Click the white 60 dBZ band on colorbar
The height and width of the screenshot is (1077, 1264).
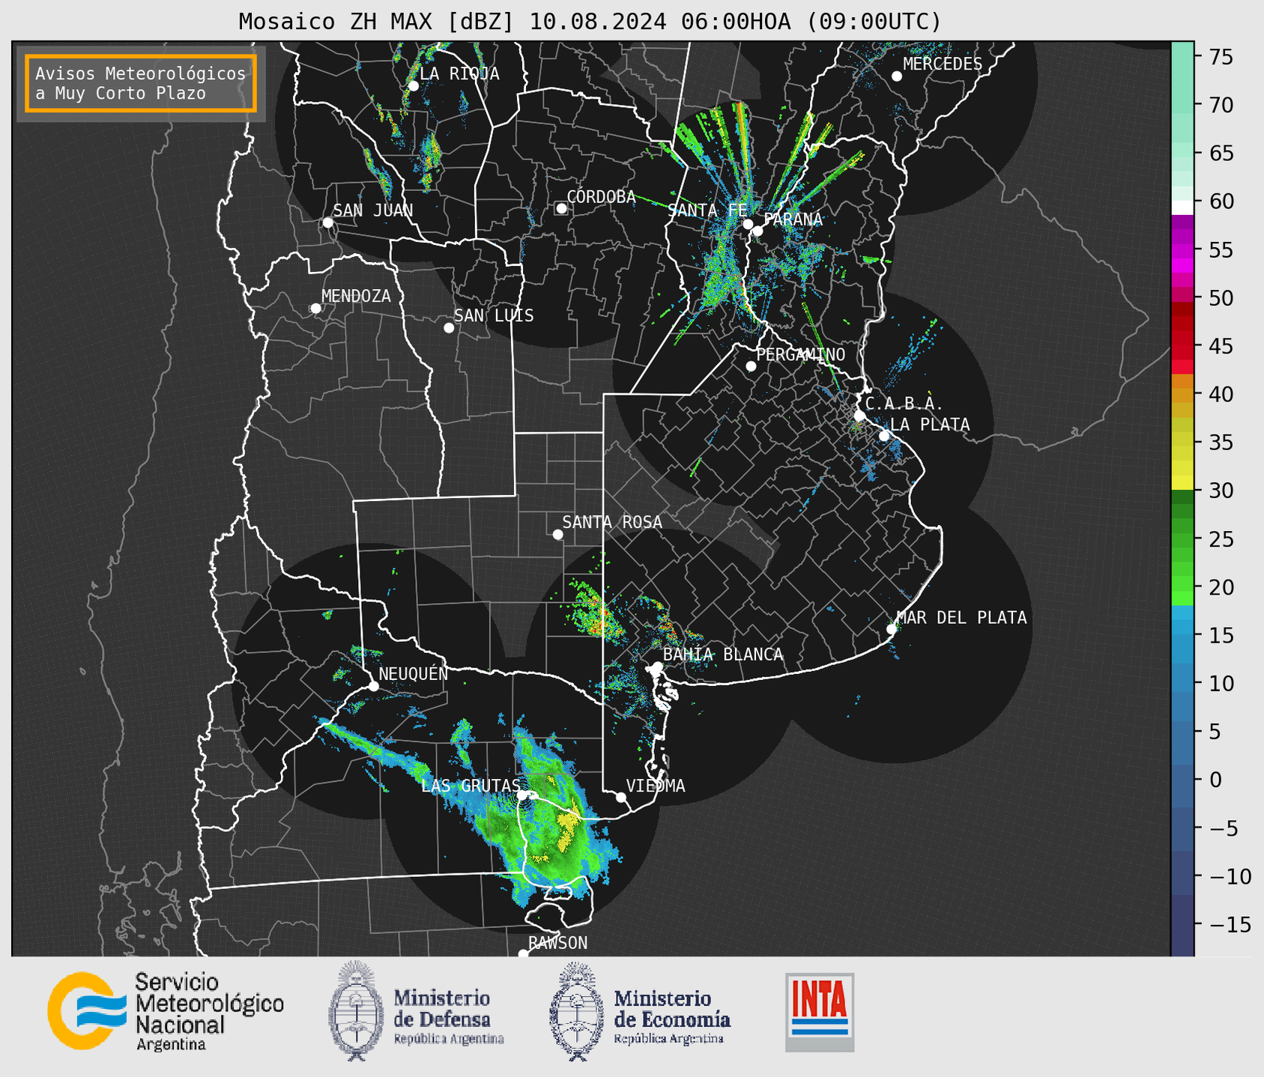click(1182, 207)
